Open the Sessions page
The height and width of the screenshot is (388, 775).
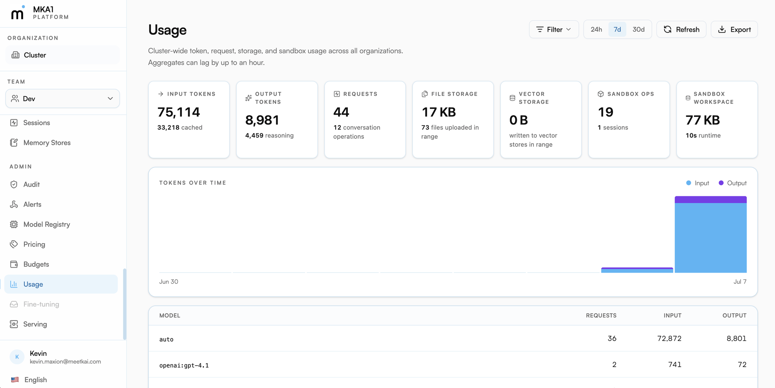click(61, 123)
